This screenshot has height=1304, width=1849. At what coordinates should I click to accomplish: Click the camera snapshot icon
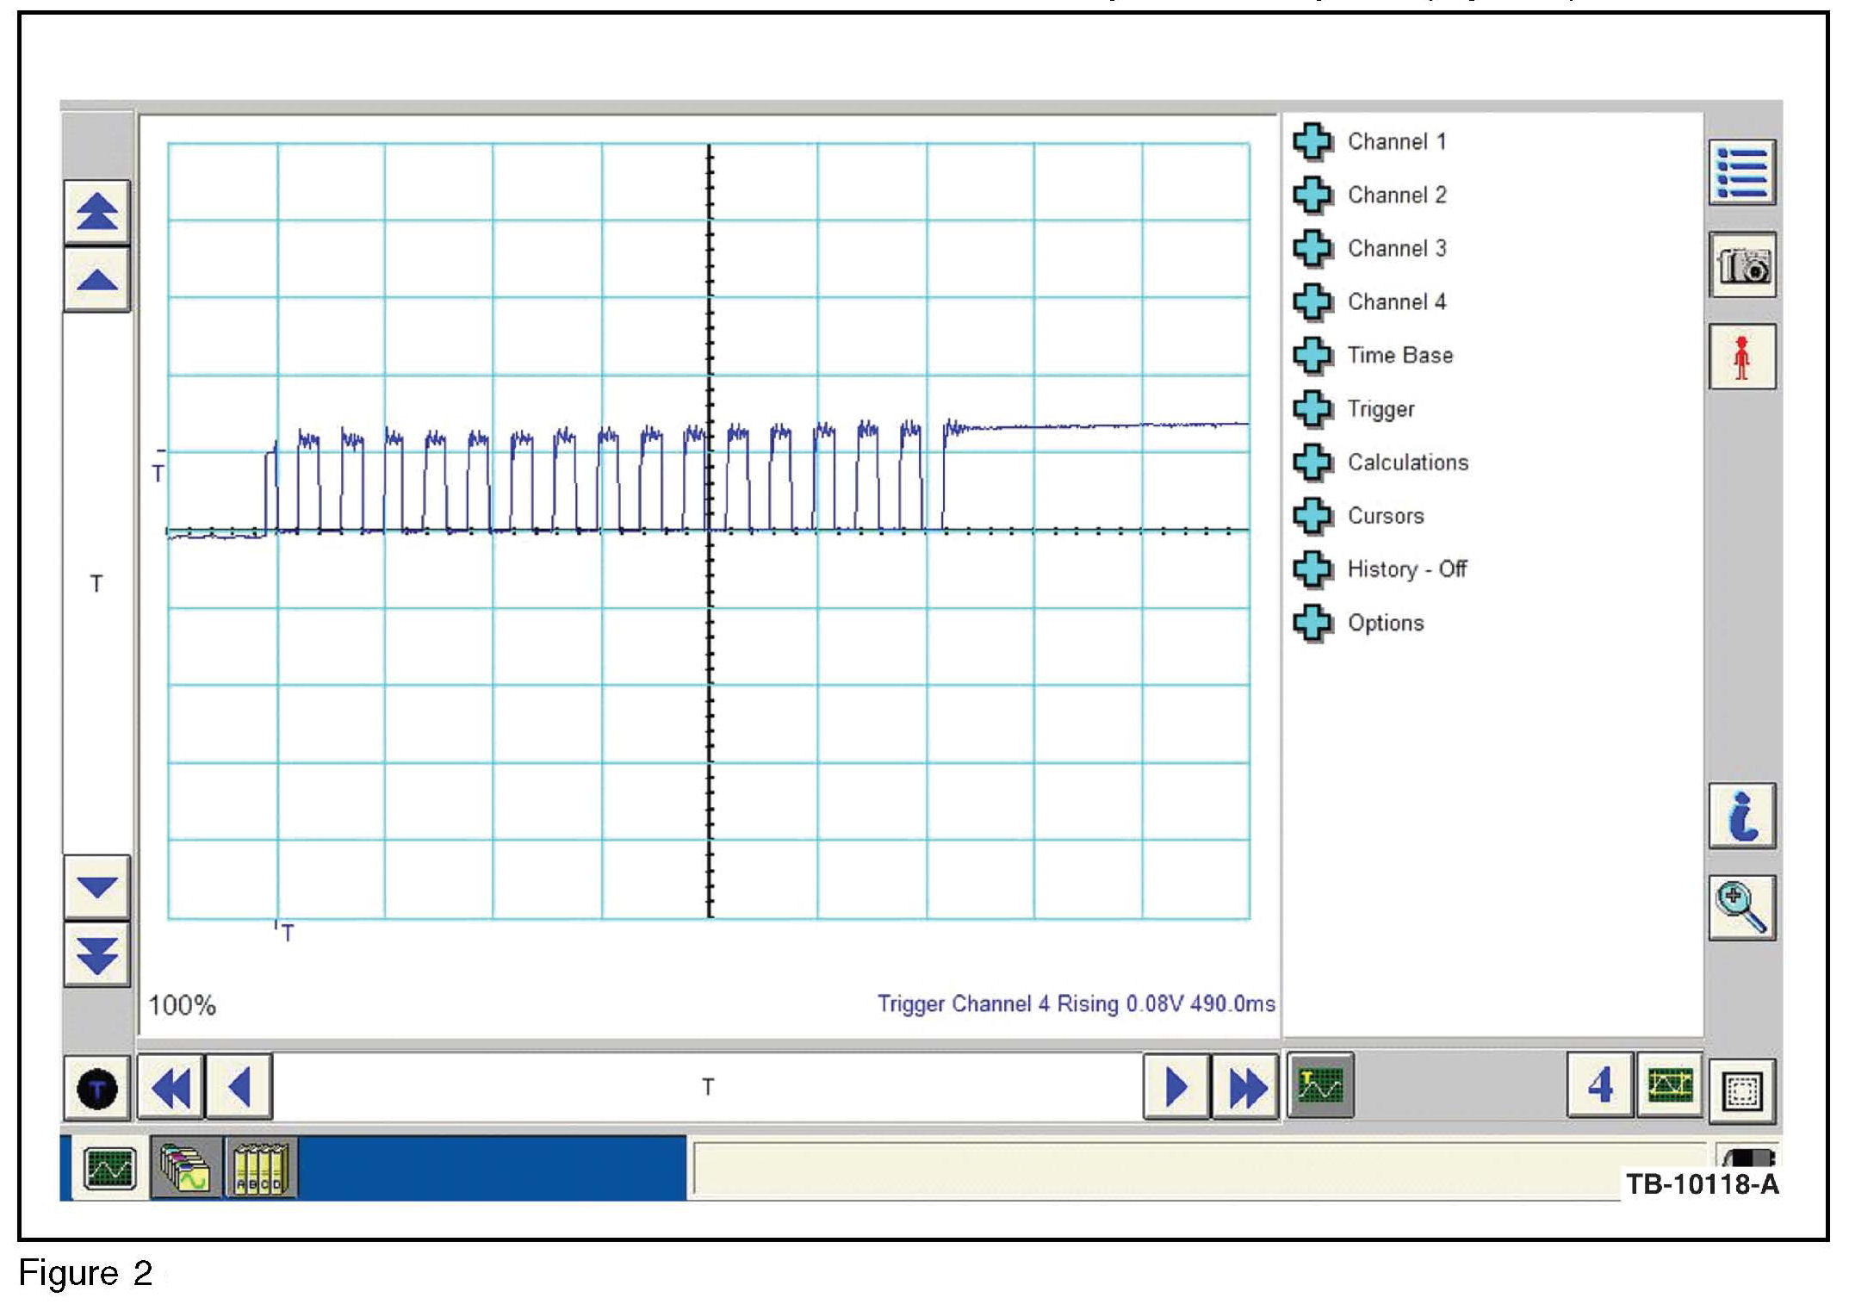pyautogui.click(x=1741, y=264)
